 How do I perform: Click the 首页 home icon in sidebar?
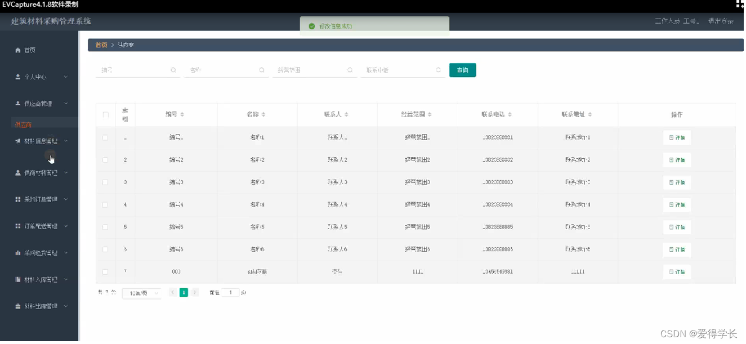pos(17,50)
